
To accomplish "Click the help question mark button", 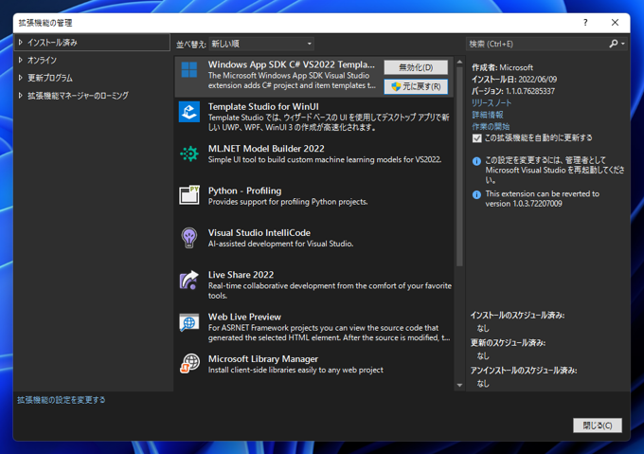I will coord(585,23).
